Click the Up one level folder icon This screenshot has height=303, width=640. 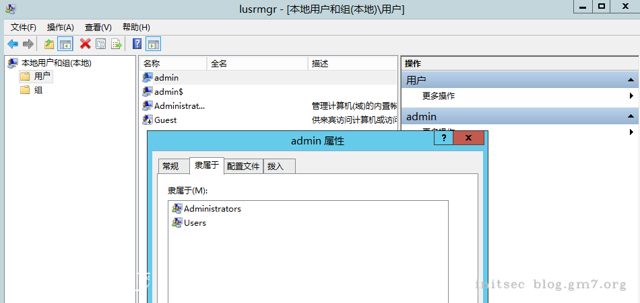click(49, 44)
